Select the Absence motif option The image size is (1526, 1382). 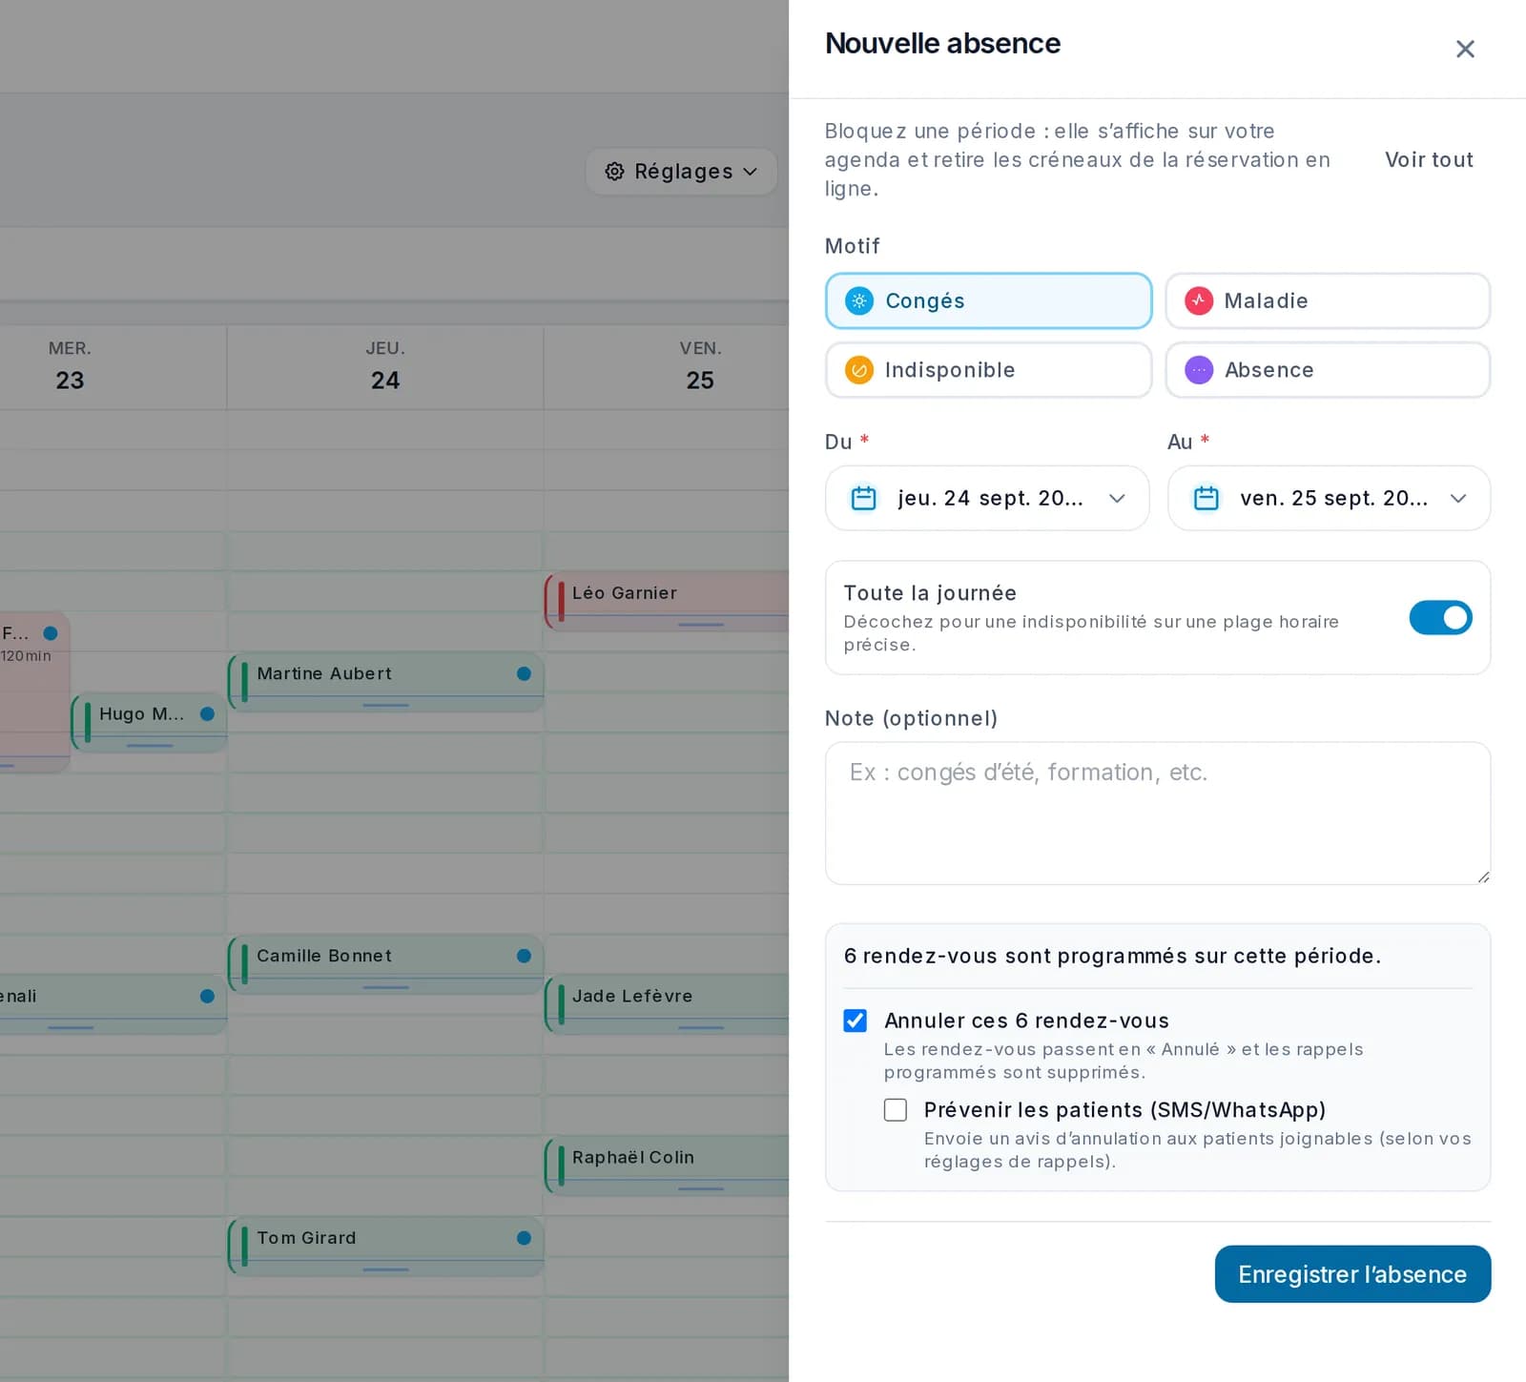(x=1328, y=370)
